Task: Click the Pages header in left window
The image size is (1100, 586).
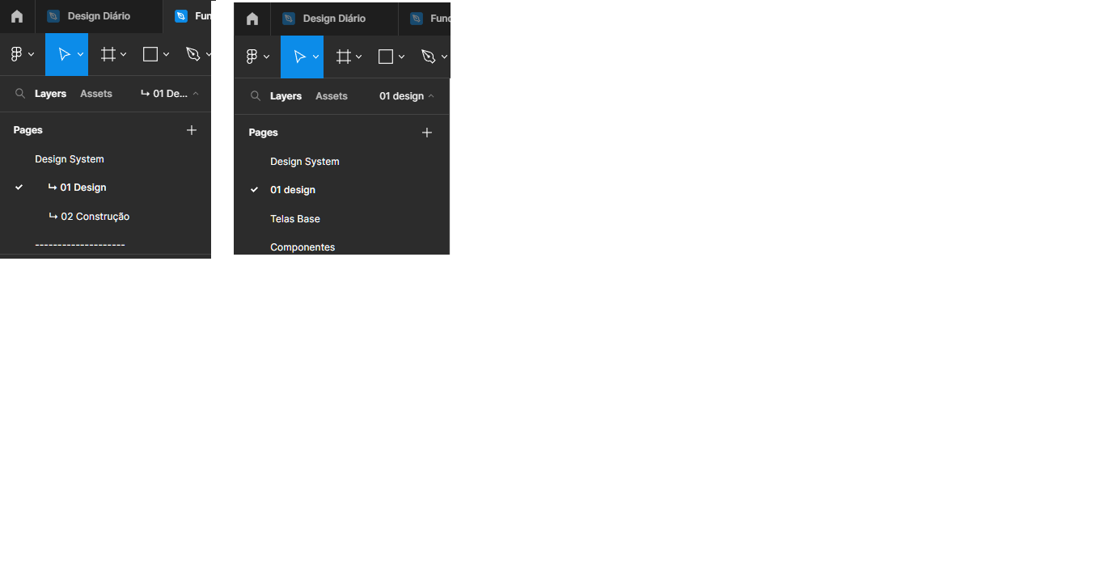Action: (28, 130)
